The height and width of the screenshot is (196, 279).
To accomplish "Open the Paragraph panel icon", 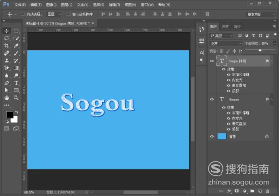I will coord(202,61).
